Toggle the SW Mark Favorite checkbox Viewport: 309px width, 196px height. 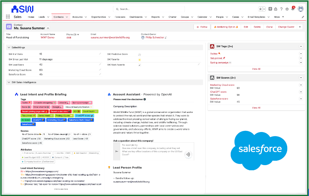(x=140, y=65)
